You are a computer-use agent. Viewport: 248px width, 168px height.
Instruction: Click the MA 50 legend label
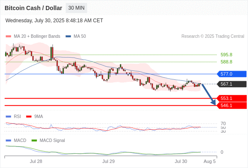click(80, 37)
